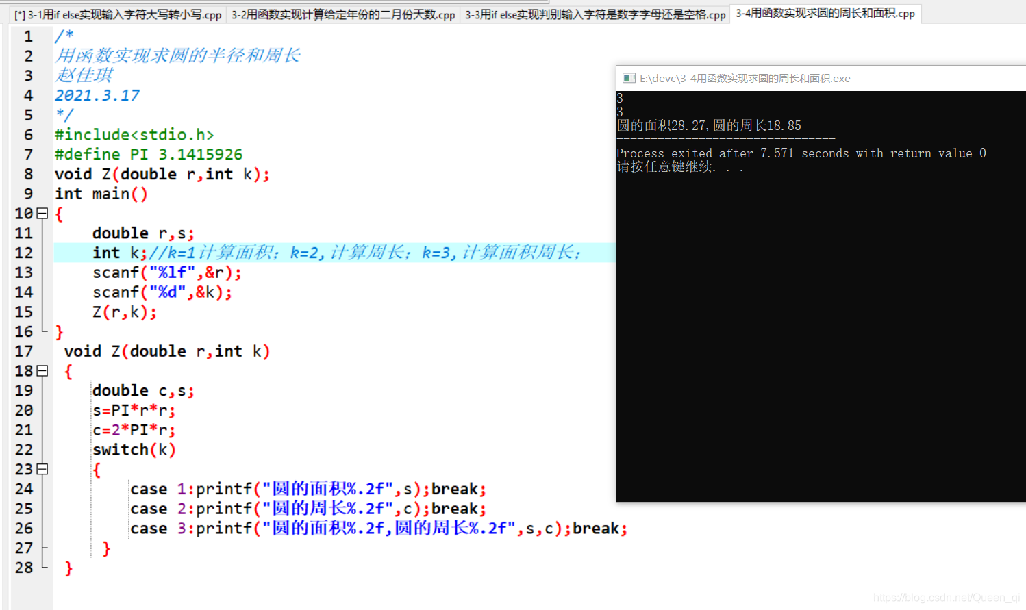Screen dimensions: 1026x610
Task: Click the c=2*PI*r; line
Action: [134, 430]
